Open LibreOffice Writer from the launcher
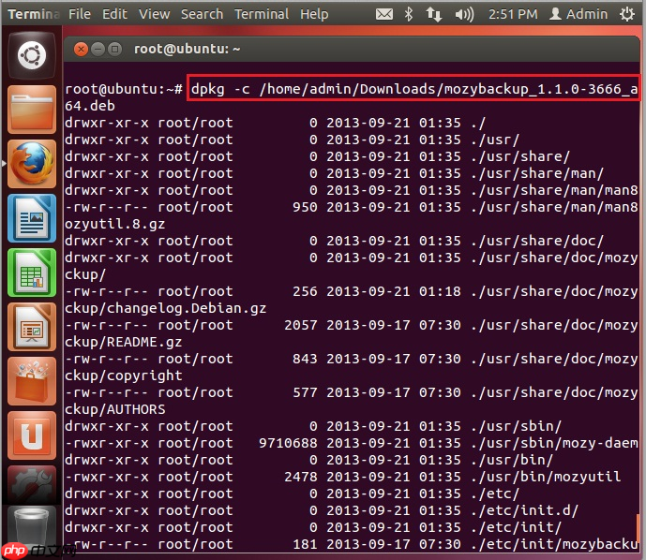The image size is (646, 560). [32, 218]
